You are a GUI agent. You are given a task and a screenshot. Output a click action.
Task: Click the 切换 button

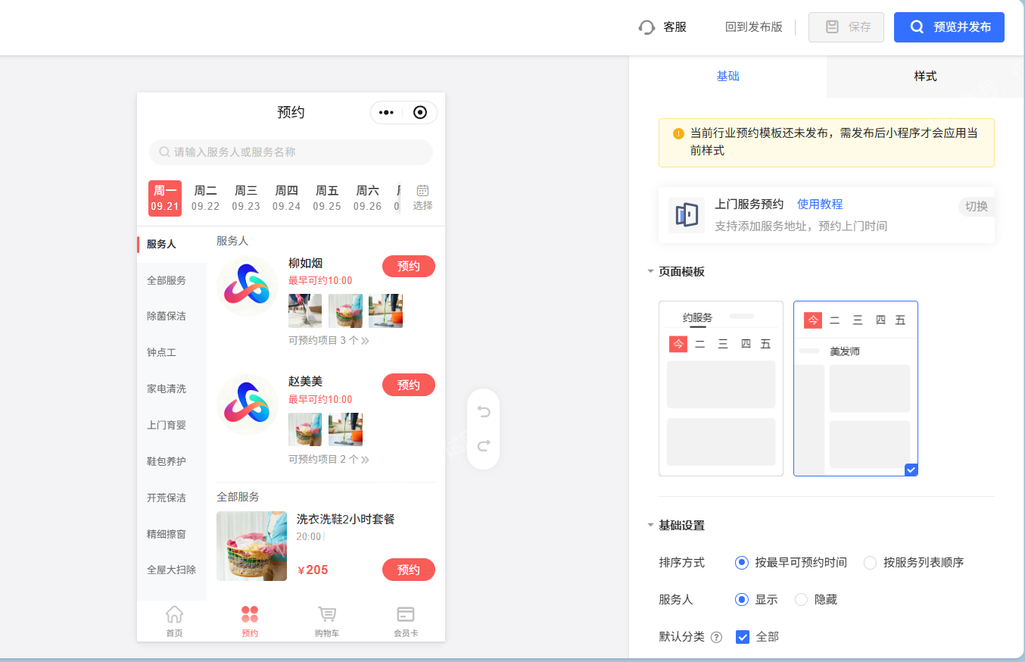977,206
